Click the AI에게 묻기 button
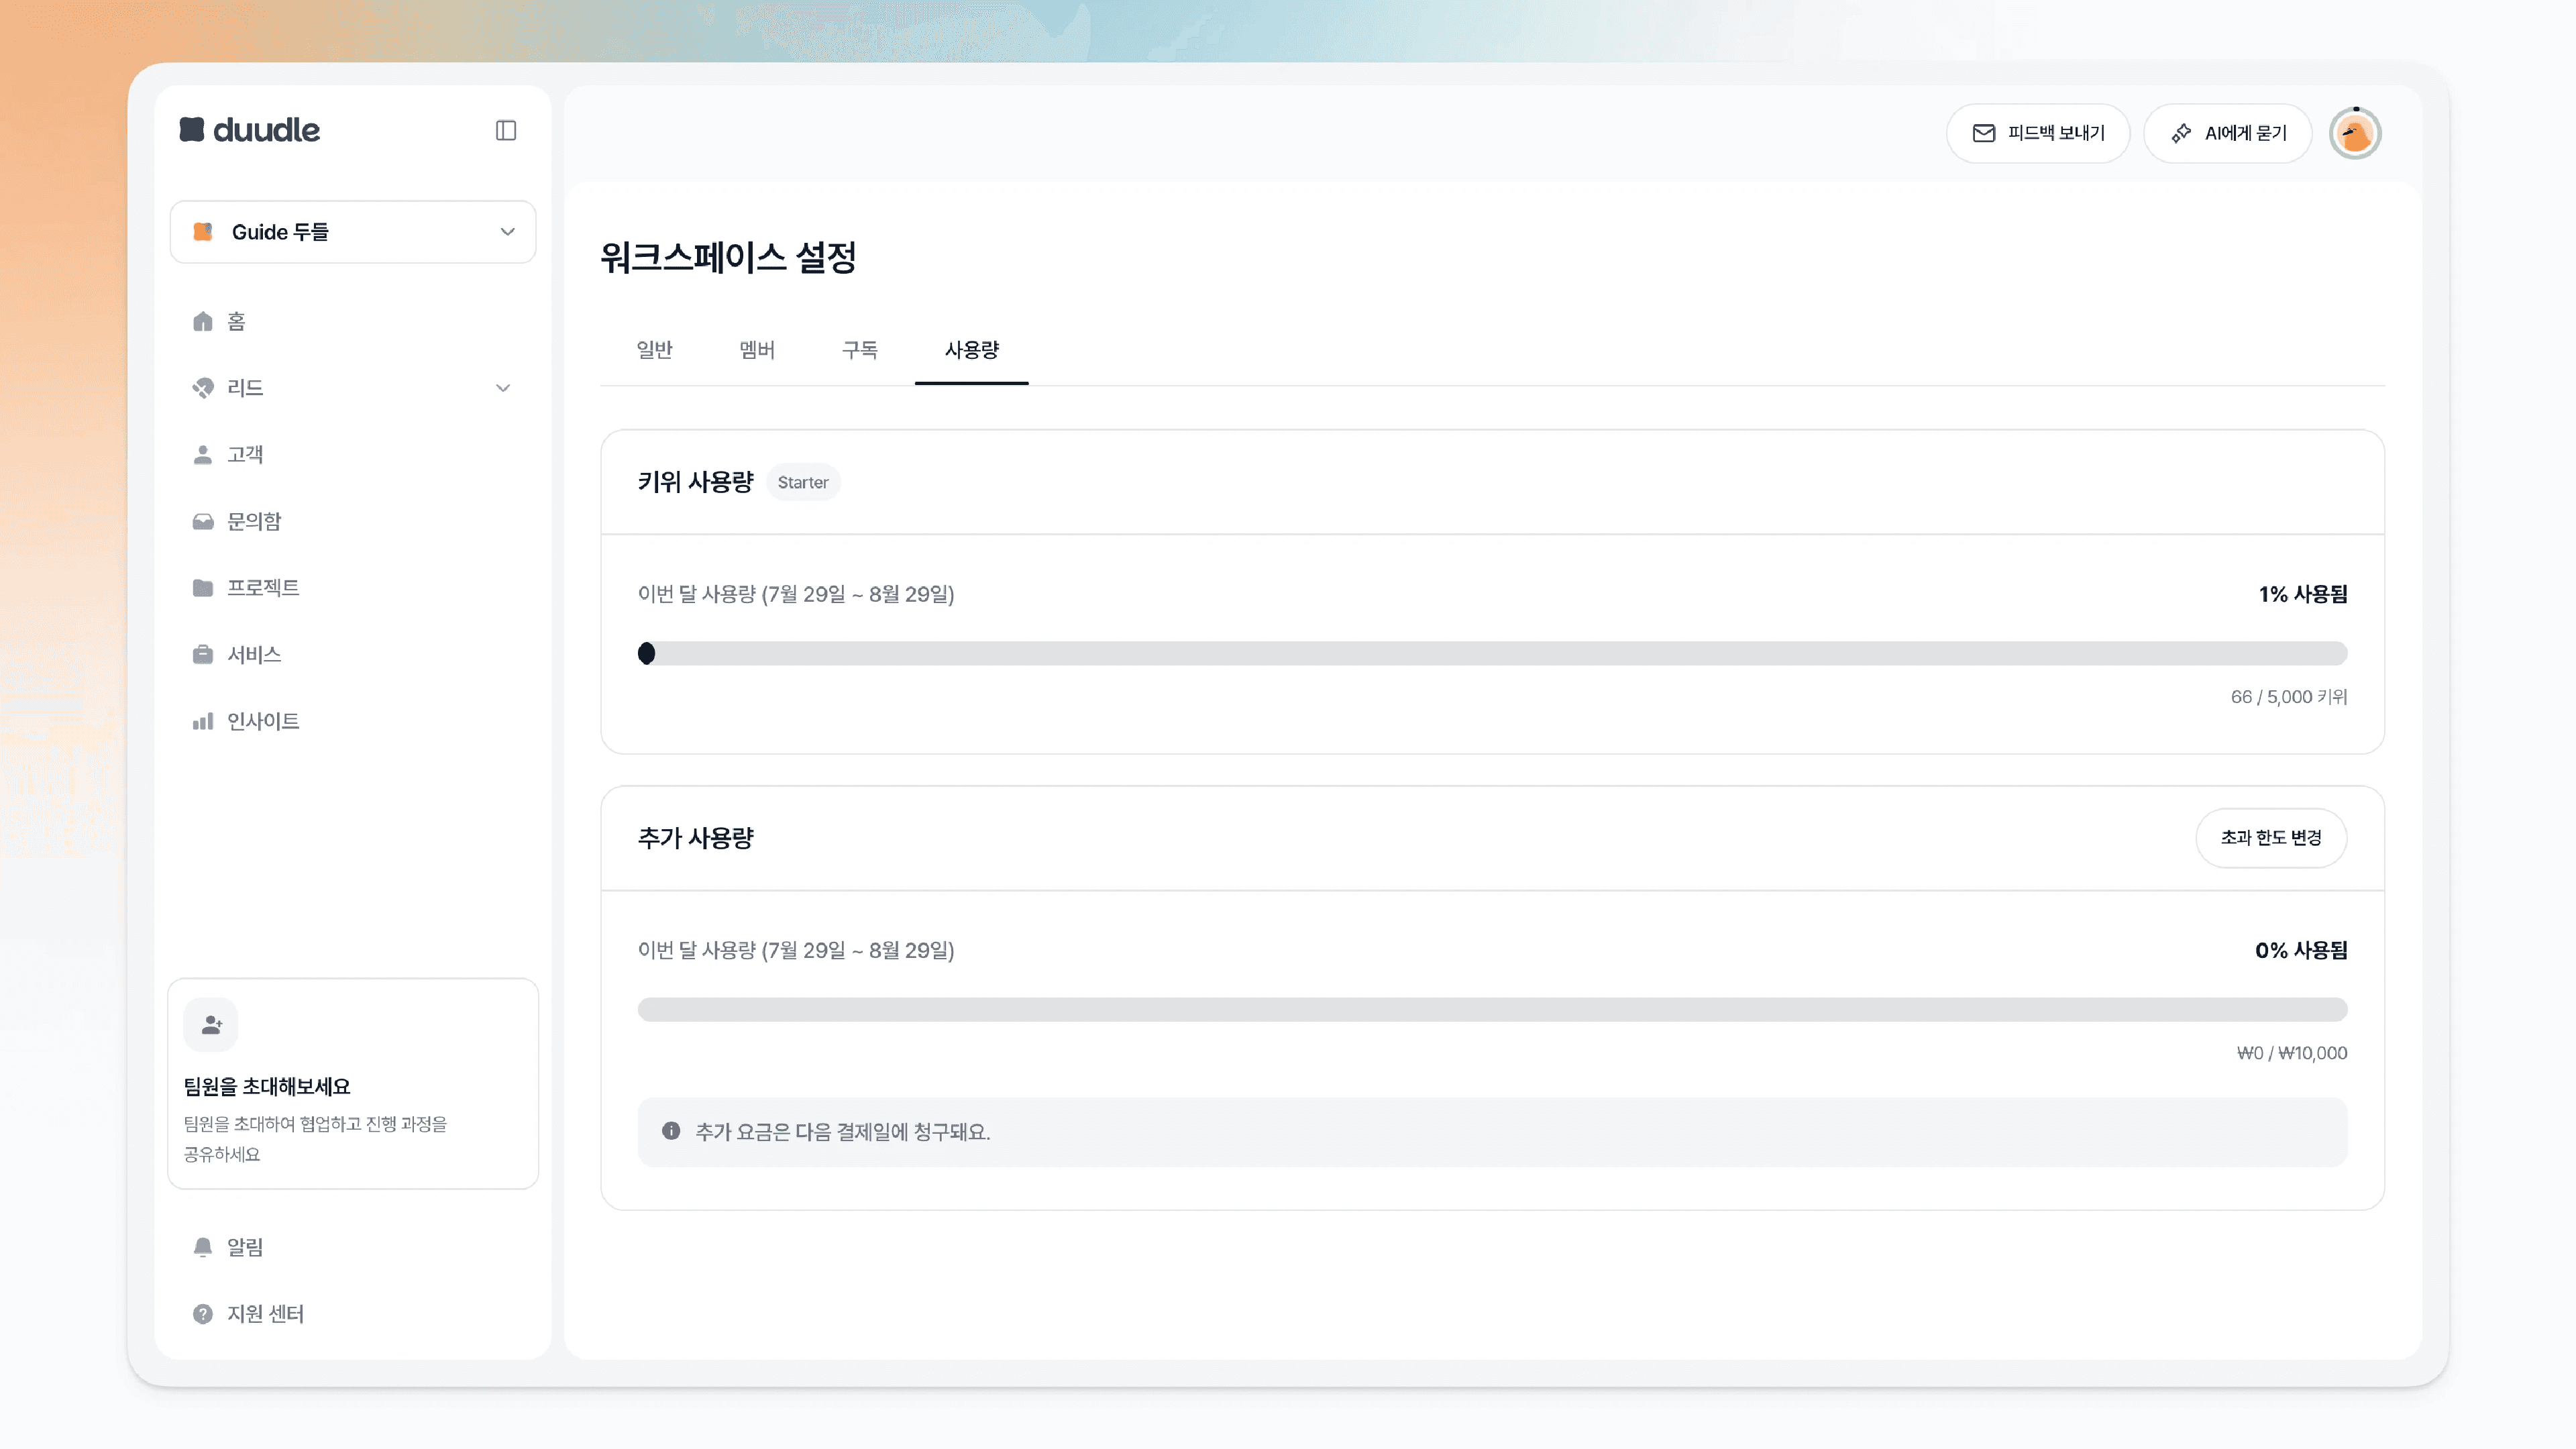 2228,133
